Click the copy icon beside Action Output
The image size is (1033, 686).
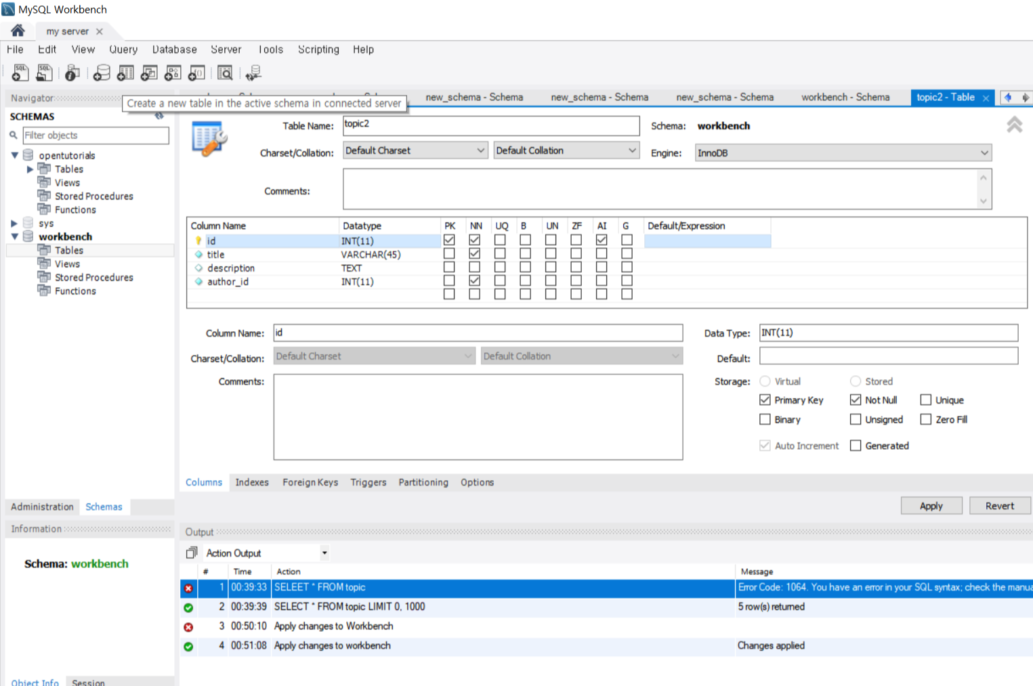click(192, 553)
